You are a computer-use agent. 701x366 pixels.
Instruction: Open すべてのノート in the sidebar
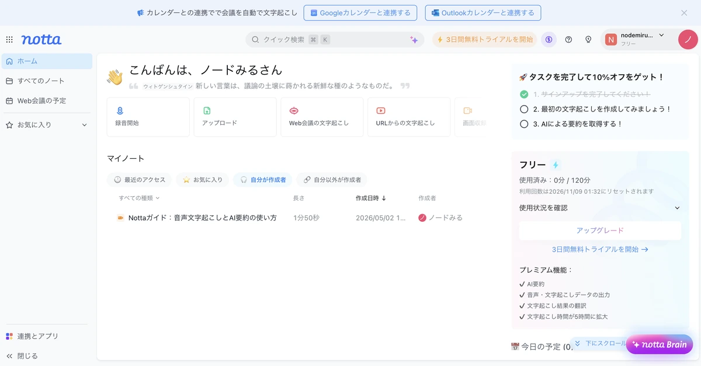coord(47,81)
